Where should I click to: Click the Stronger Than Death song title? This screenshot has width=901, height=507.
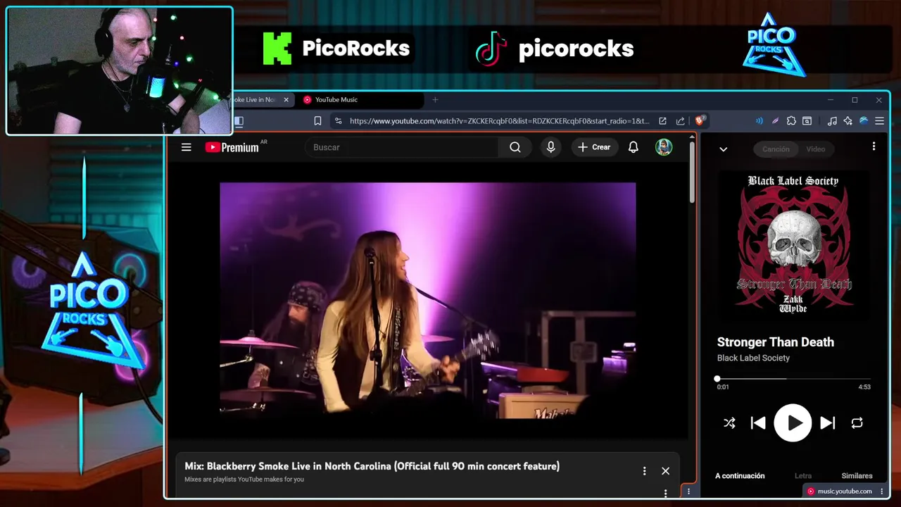pyautogui.click(x=776, y=342)
